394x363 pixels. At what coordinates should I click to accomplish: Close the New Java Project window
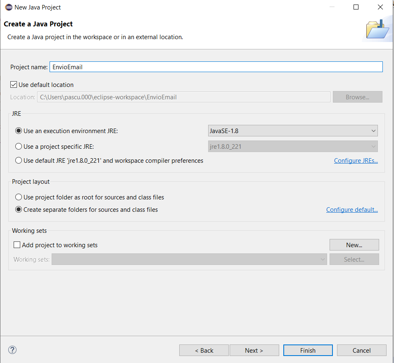click(x=380, y=7)
